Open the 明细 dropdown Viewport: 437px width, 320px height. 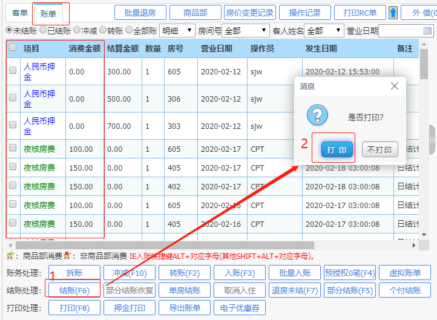tap(177, 31)
